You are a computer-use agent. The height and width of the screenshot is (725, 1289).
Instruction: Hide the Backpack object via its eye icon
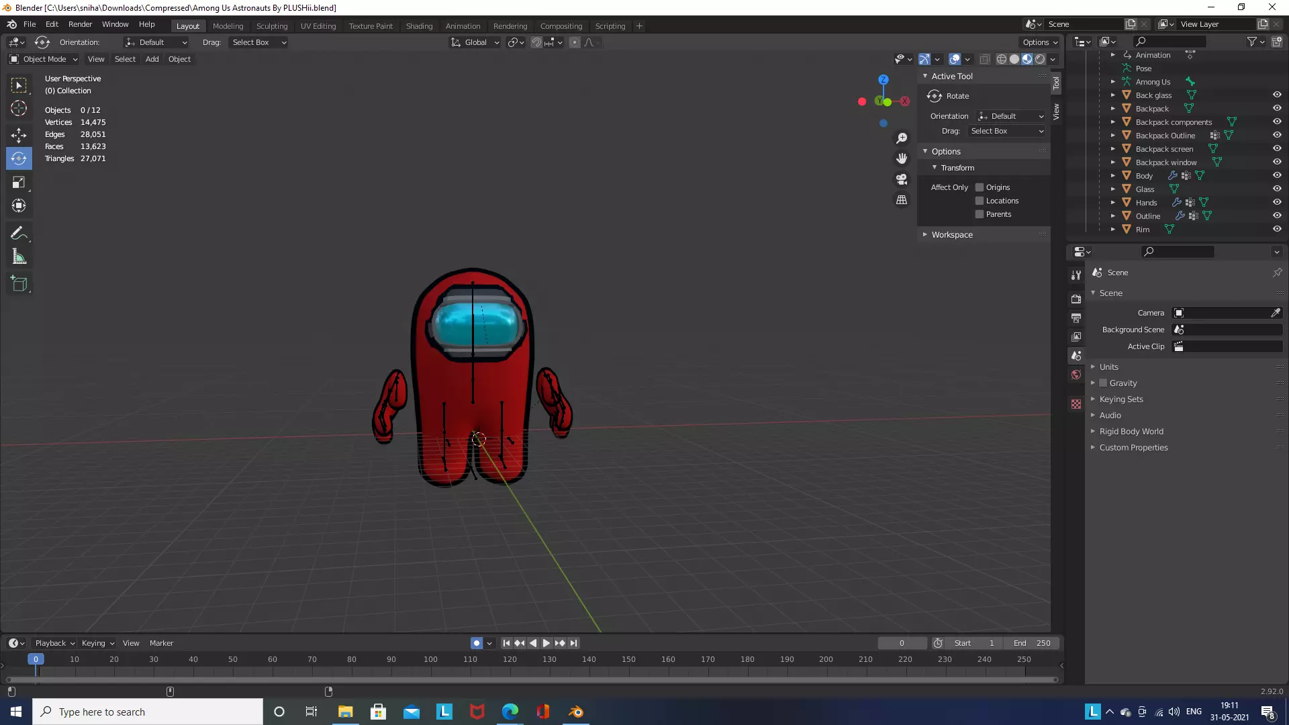click(1277, 109)
